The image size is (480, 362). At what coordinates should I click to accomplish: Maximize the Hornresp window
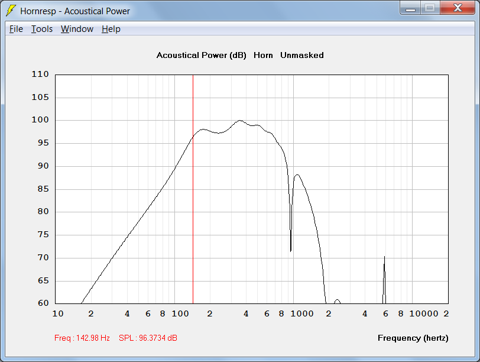[x=430, y=8]
